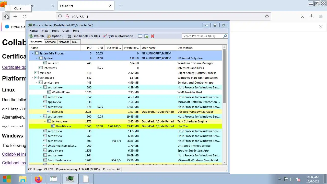The width and height of the screenshot is (327, 184).
Task: Collapse the wininit.exe tree node
Action: [x=33, y=78]
